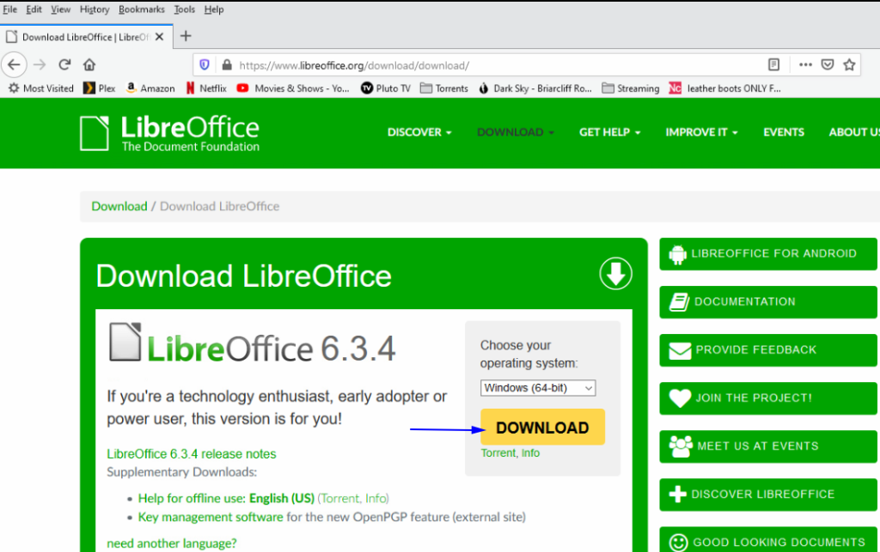
Task: Open Movies & Shows YouTube bookmark
Action: [x=293, y=88]
